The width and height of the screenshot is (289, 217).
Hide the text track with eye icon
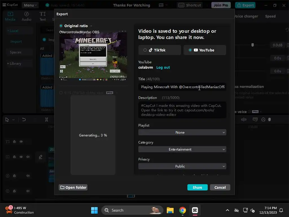pos(21,142)
